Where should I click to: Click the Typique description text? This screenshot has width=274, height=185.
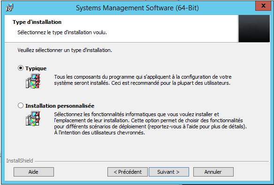click(x=143, y=80)
